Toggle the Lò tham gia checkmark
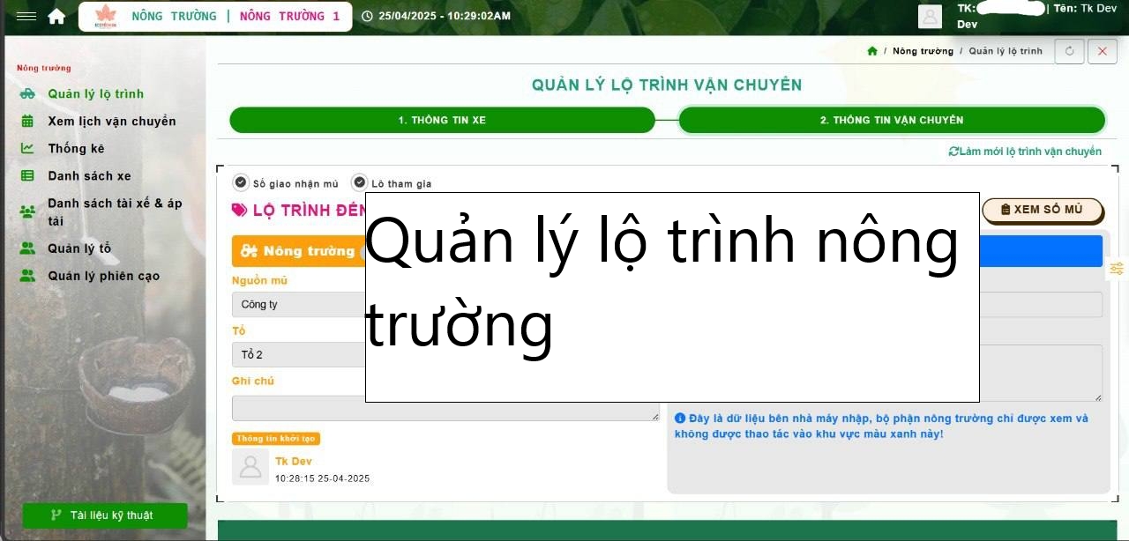Screen dimensions: 1129x541 (x=359, y=182)
